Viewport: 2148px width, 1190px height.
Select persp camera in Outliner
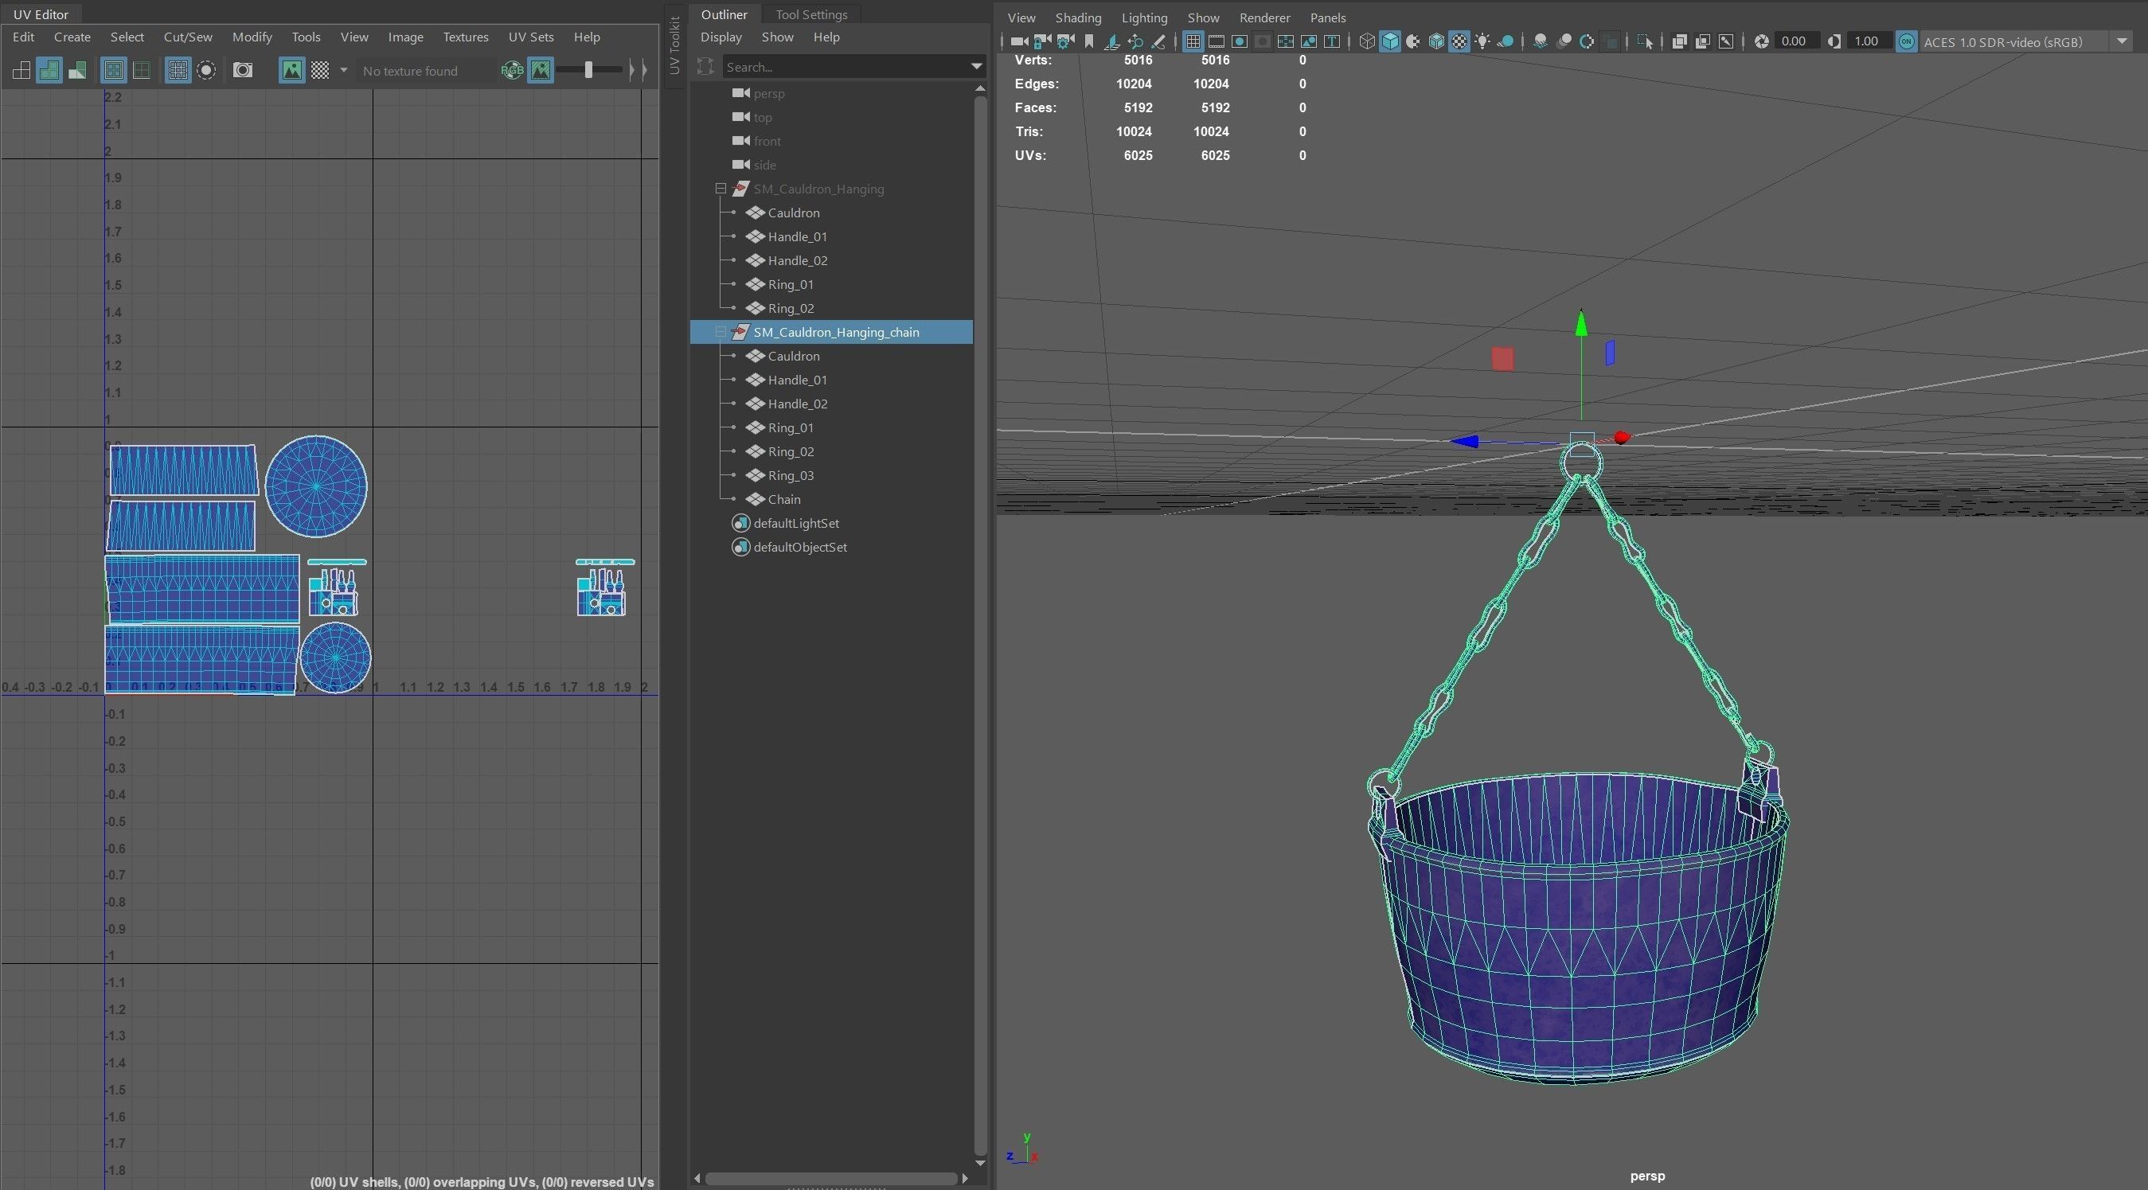768,93
